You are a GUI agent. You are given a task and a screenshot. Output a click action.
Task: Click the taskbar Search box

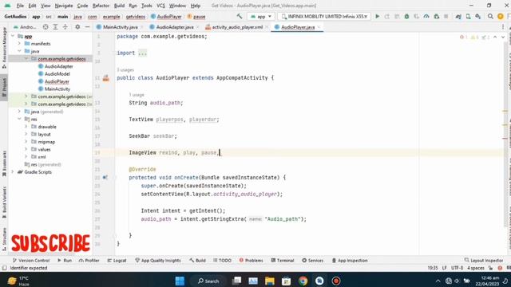[x=208, y=281]
